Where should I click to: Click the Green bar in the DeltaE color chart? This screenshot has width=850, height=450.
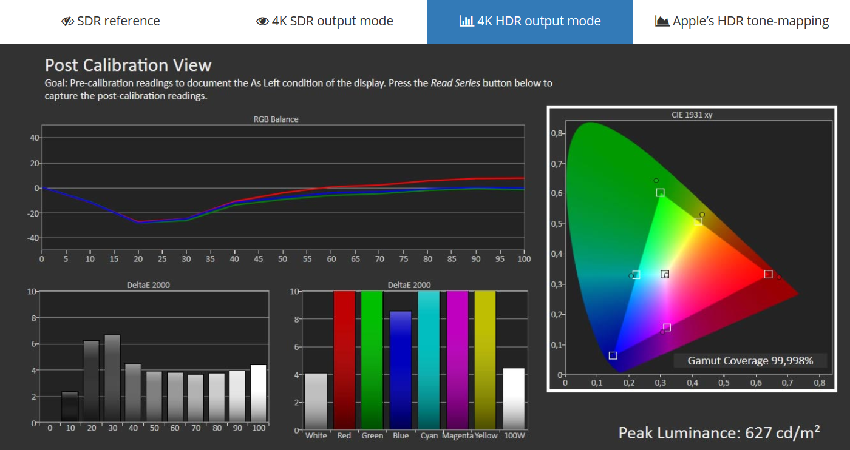372,360
